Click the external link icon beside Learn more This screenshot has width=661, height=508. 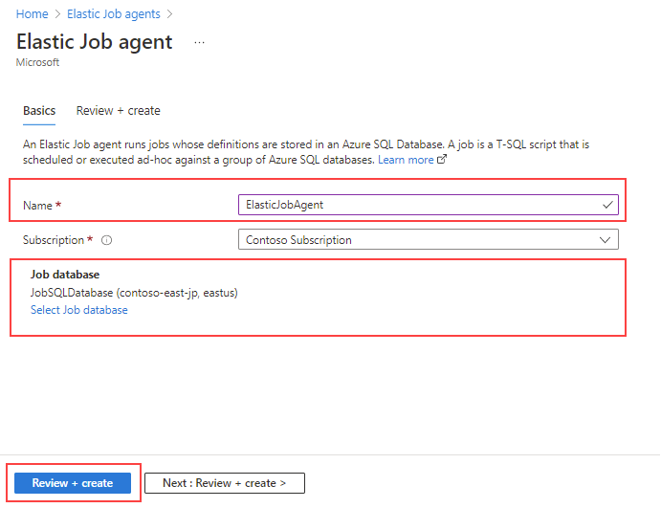[x=442, y=160]
